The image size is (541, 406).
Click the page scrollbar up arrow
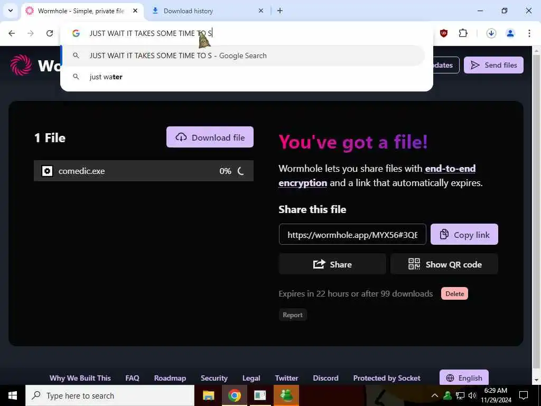[536, 50]
